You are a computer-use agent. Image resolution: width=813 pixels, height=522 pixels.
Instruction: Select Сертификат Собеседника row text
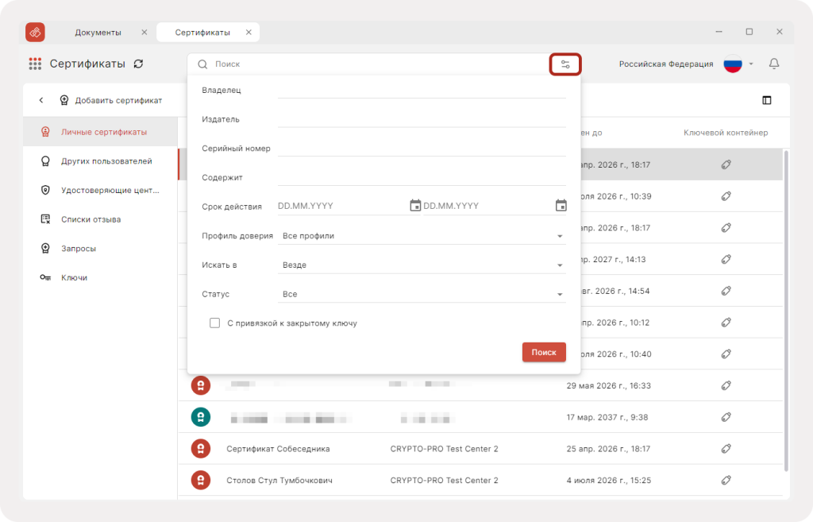click(x=278, y=449)
